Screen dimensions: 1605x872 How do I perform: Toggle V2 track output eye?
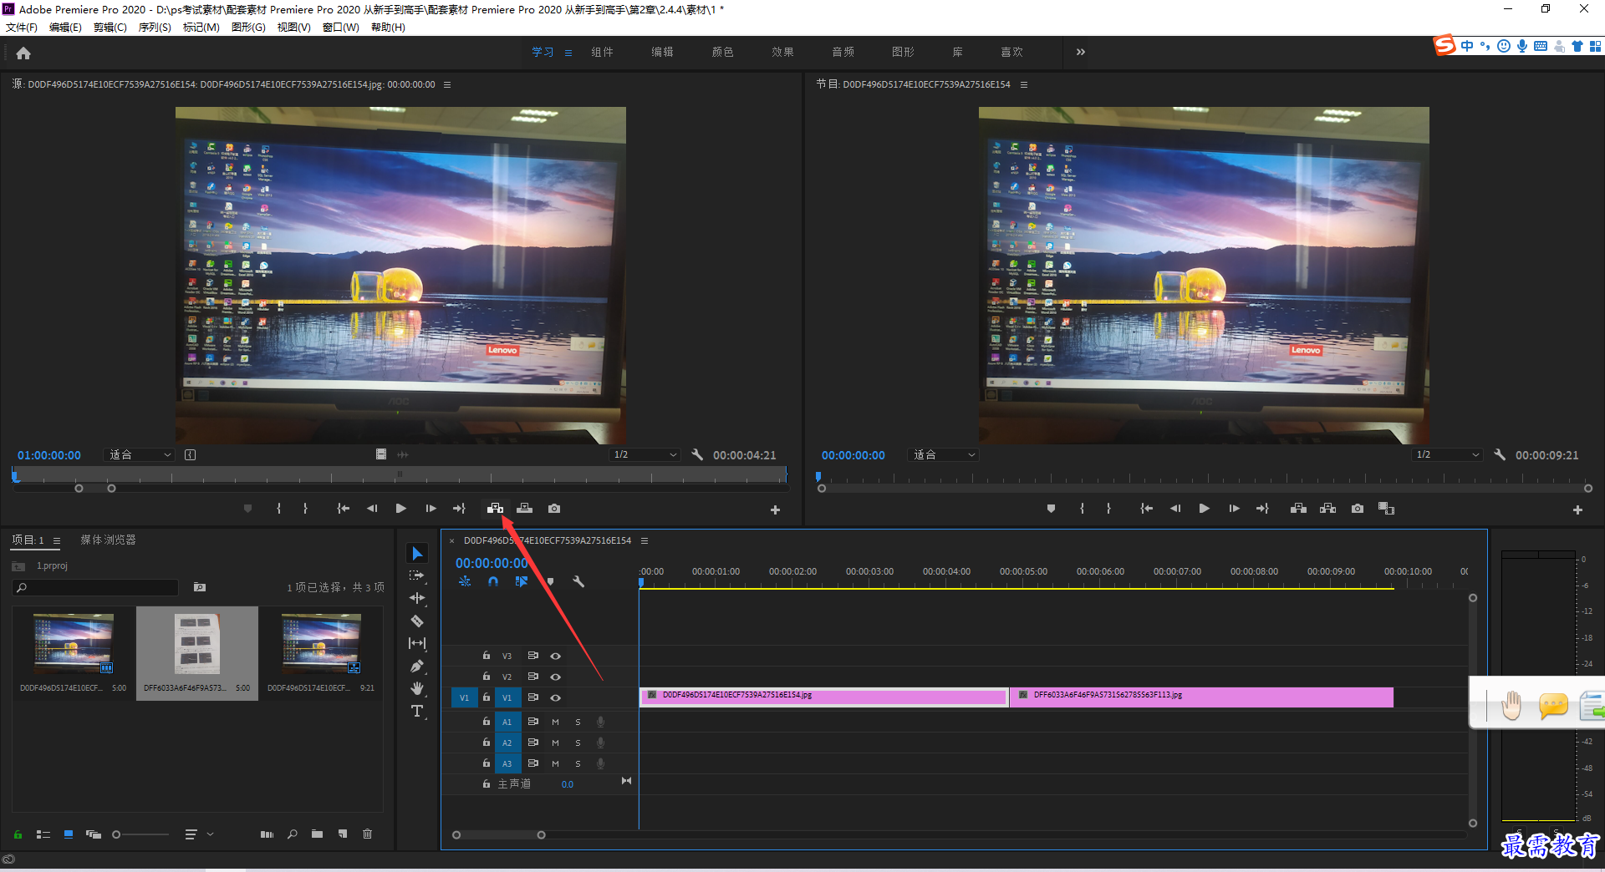[x=555, y=677]
